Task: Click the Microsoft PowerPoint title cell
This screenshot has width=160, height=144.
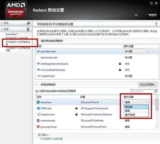Action: tap(93, 127)
